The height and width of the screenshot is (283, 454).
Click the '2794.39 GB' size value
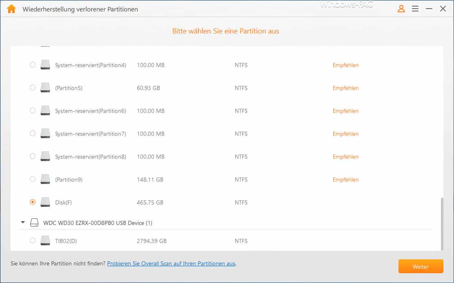(x=152, y=240)
